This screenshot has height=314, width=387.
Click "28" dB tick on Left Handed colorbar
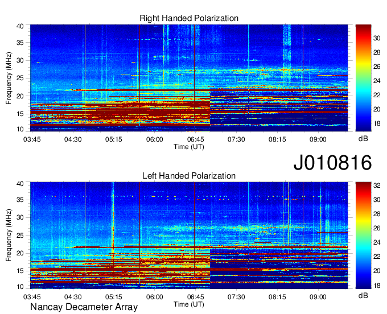(x=377, y=214)
